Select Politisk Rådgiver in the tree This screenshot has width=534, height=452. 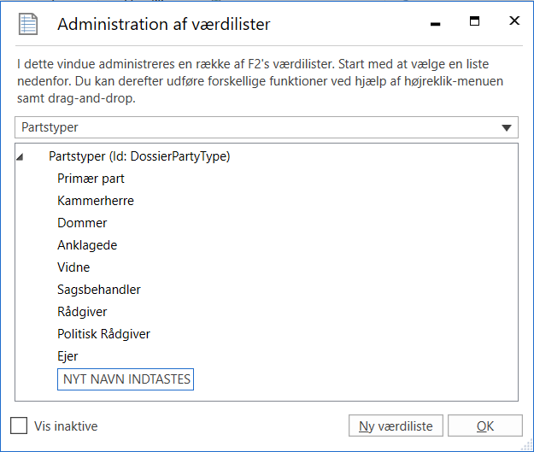click(x=103, y=334)
